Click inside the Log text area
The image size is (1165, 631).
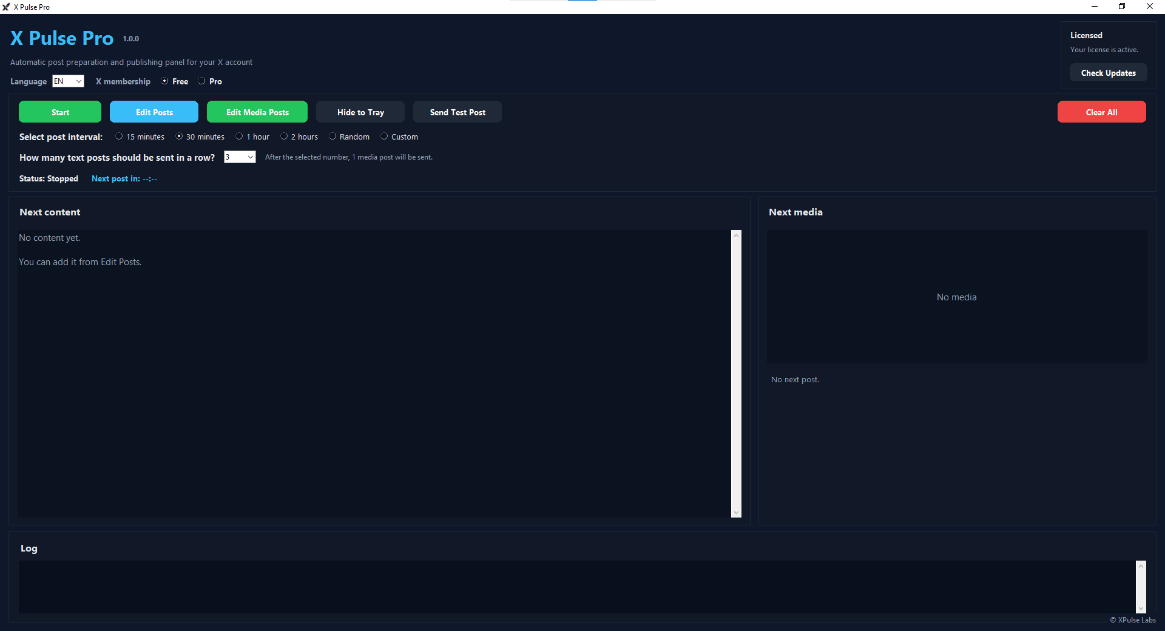click(576, 587)
